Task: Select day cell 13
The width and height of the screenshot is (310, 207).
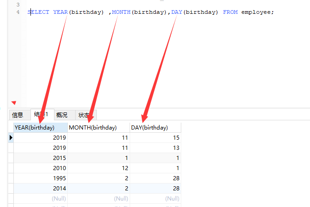Action: tap(155, 148)
